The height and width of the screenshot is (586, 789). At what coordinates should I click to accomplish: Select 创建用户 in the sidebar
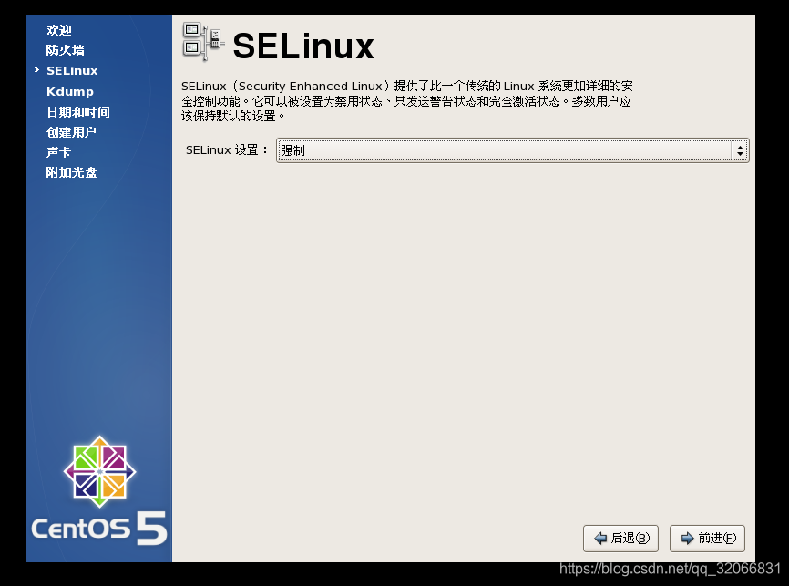[x=71, y=132]
